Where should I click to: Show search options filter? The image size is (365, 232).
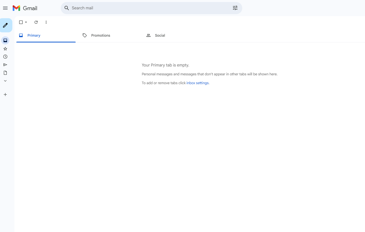coord(235,8)
